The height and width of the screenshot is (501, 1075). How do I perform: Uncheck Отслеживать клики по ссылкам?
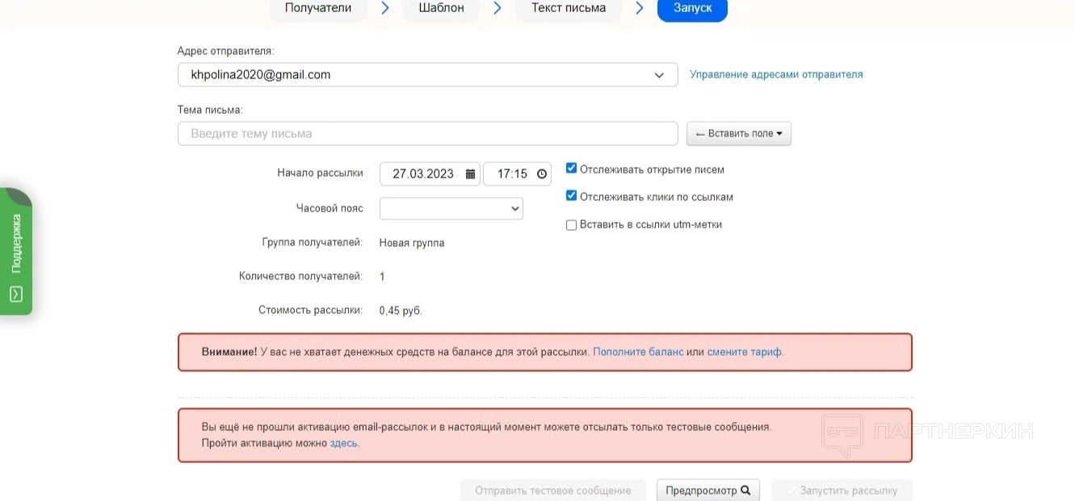coord(571,196)
